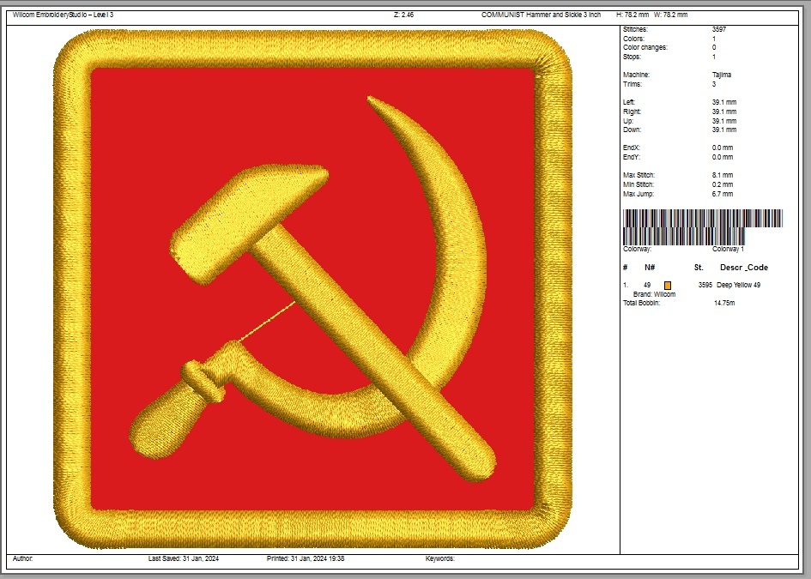Click the Color changes value 0
The width and height of the screenshot is (811, 579).
[x=714, y=47]
